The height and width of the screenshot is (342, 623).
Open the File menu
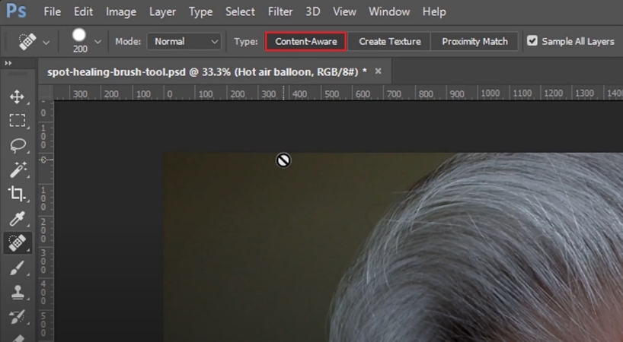click(x=53, y=12)
